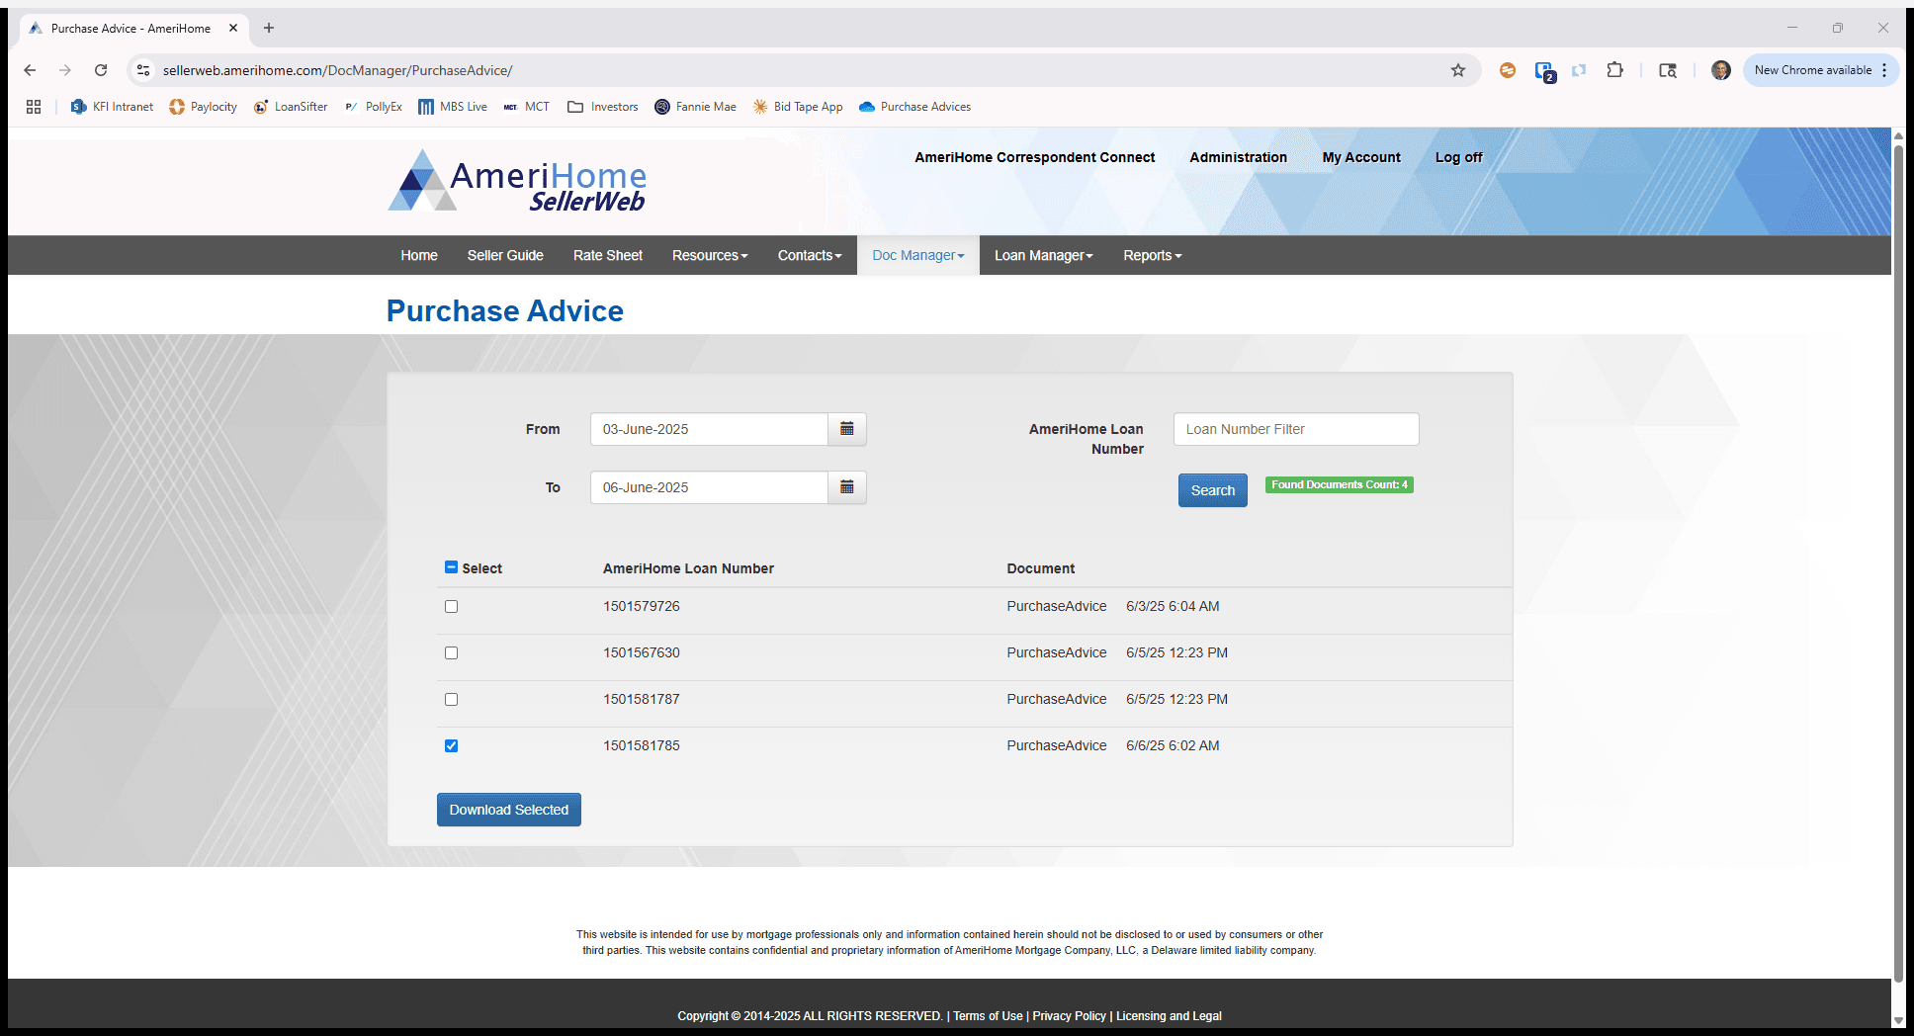Click the orange extension icon in toolbar

pyautogui.click(x=1508, y=70)
